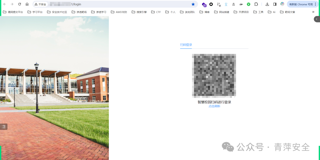Screen dimensions: 320x160
Task: Toggle the browser side panel
Action: [275, 4]
